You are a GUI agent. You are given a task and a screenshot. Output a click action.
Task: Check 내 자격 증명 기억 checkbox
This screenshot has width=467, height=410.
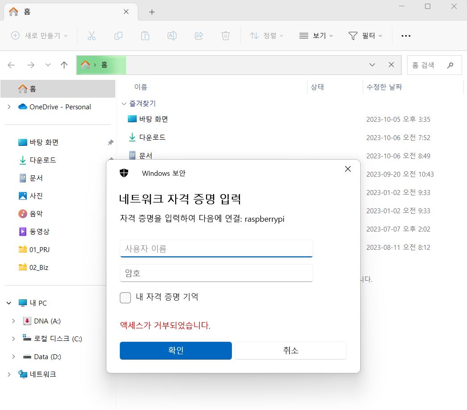(126, 297)
